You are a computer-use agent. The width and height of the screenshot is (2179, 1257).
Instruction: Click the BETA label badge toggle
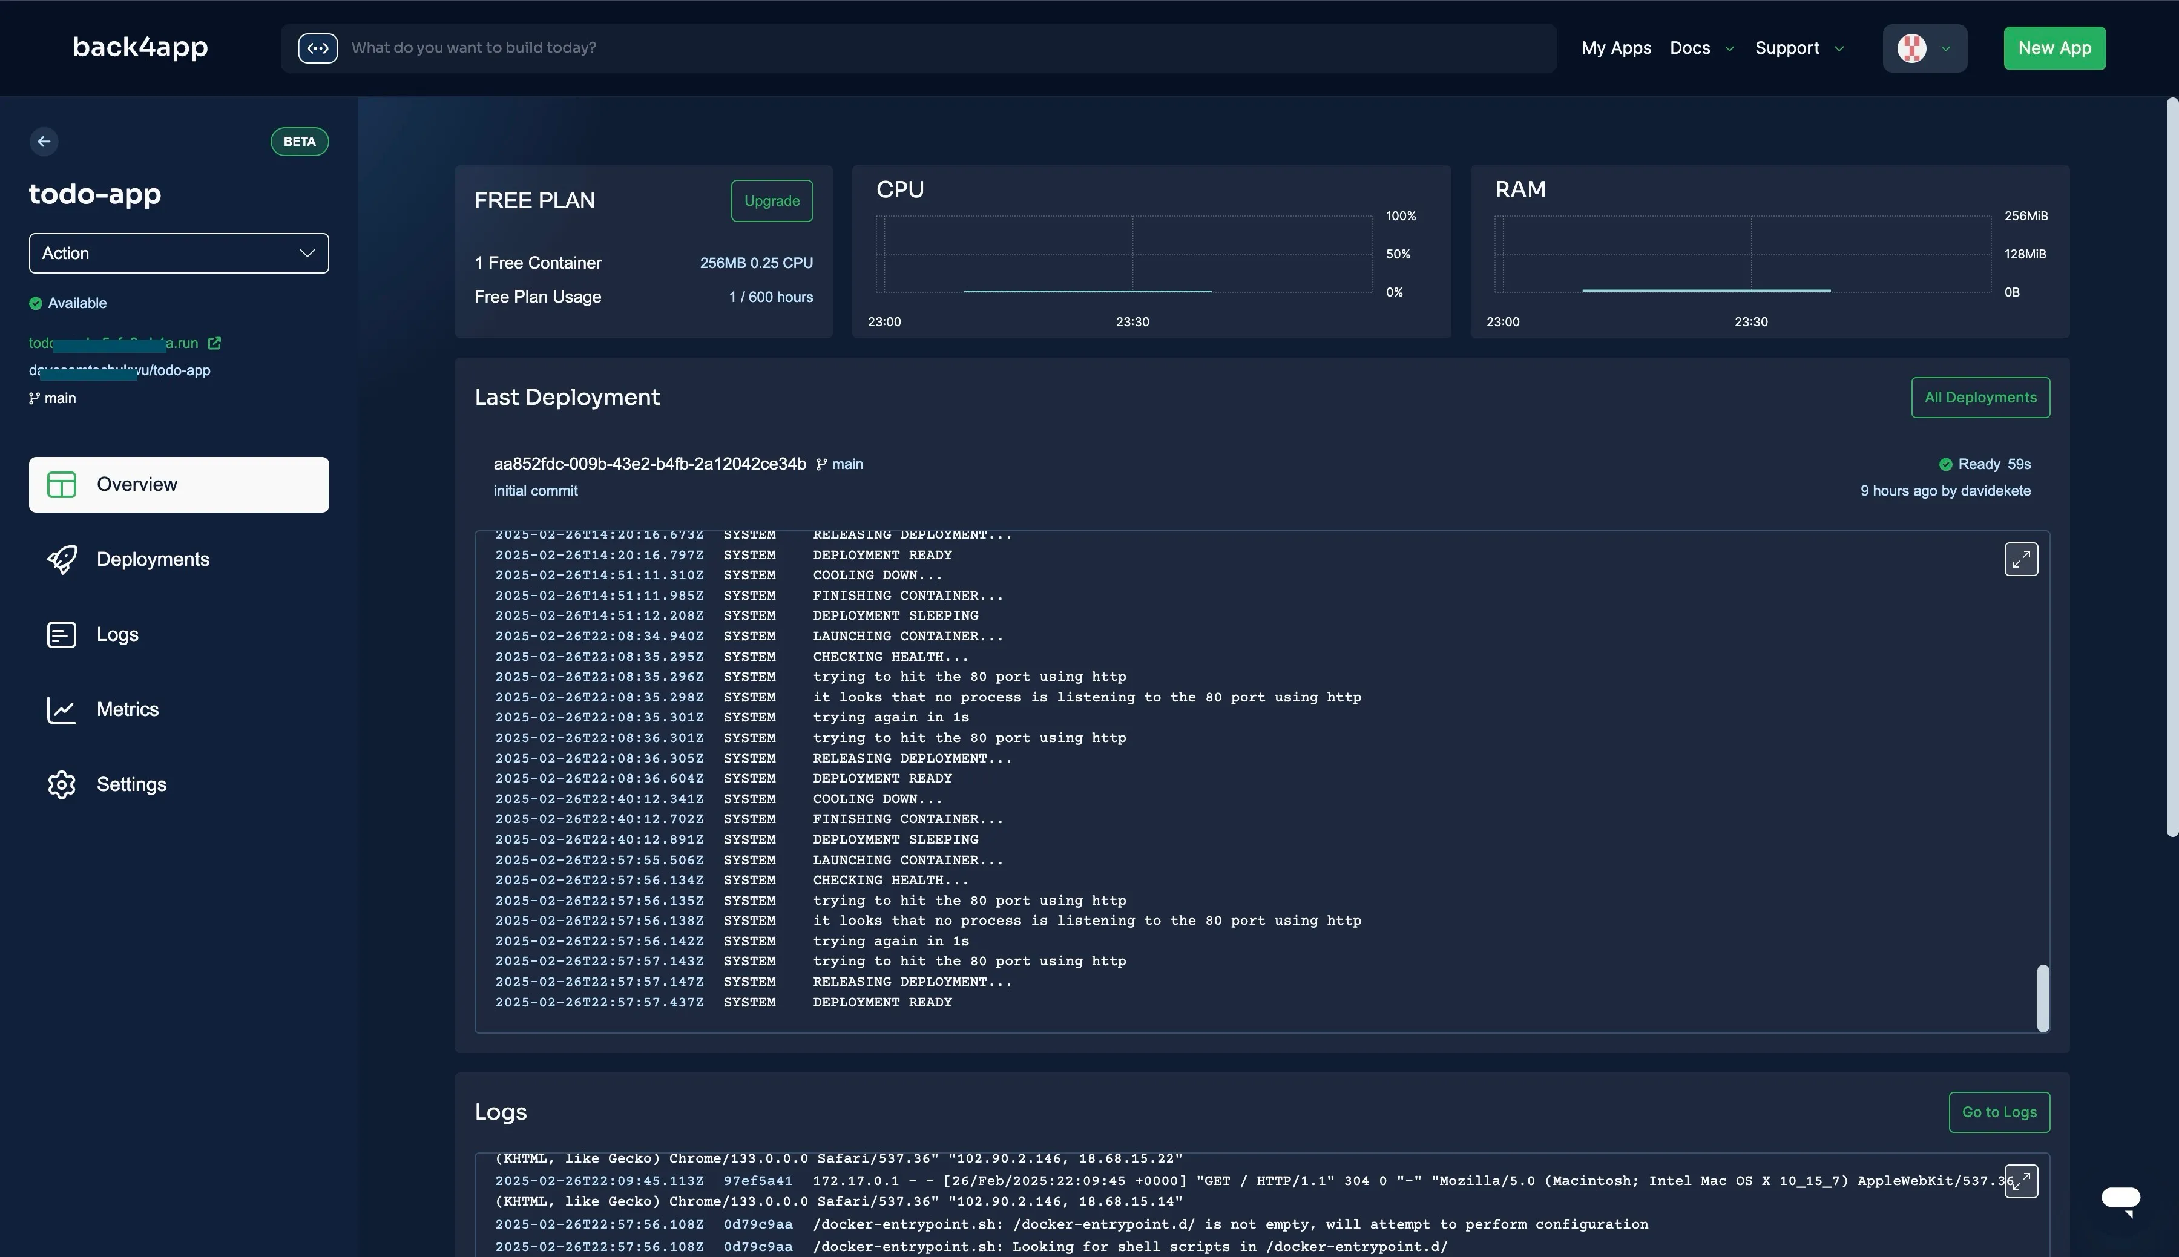pyautogui.click(x=298, y=140)
